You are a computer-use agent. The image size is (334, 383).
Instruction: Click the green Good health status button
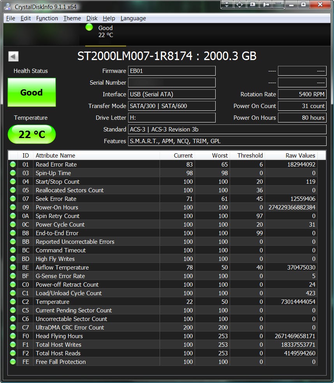(x=32, y=92)
